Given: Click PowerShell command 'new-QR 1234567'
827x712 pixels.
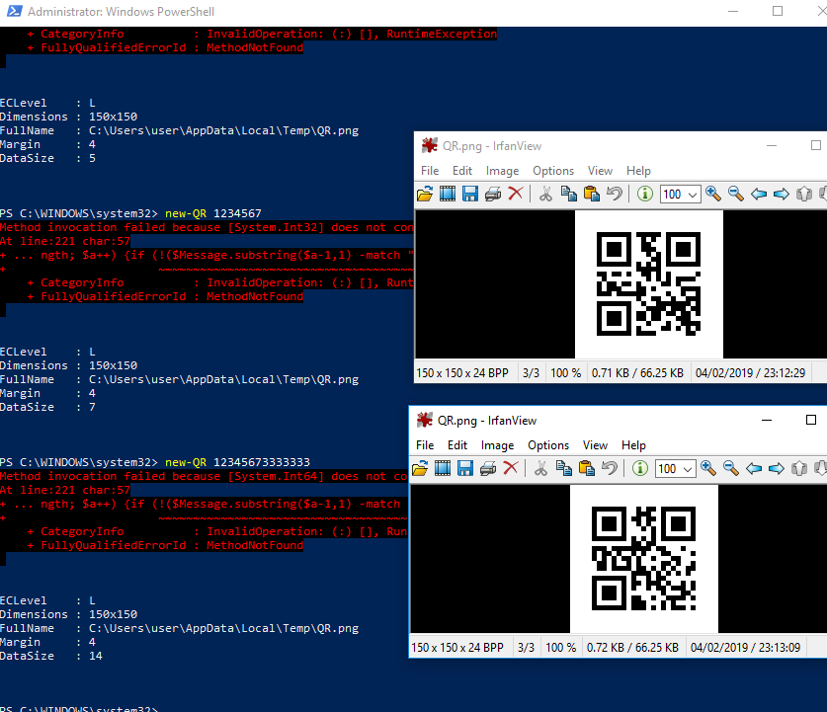Looking at the screenshot, I should [213, 213].
